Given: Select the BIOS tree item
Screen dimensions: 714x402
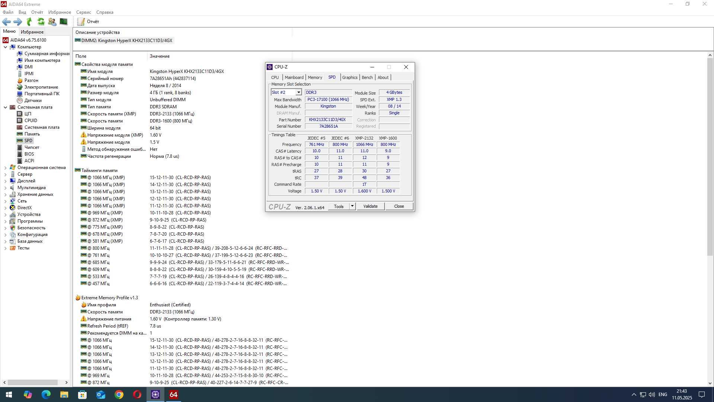Looking at the screenshot, I should [x=29, y=154].
